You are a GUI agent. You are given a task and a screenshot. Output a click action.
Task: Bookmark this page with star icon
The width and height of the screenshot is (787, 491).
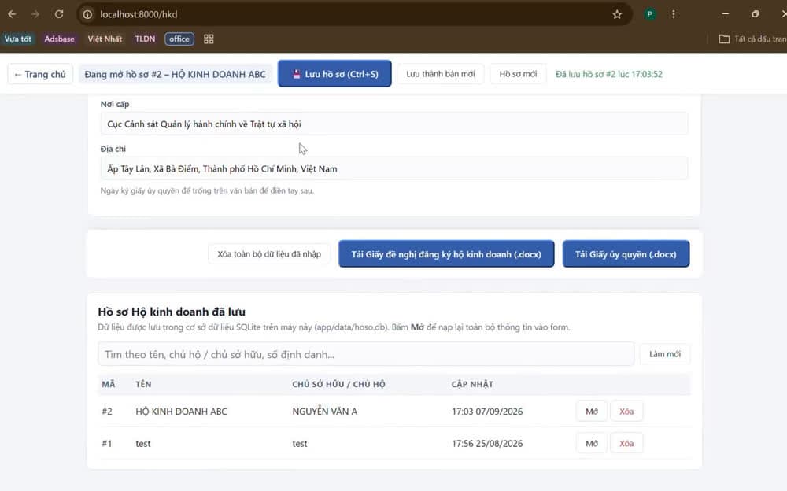pyautogui.click(x=617, y=15)
